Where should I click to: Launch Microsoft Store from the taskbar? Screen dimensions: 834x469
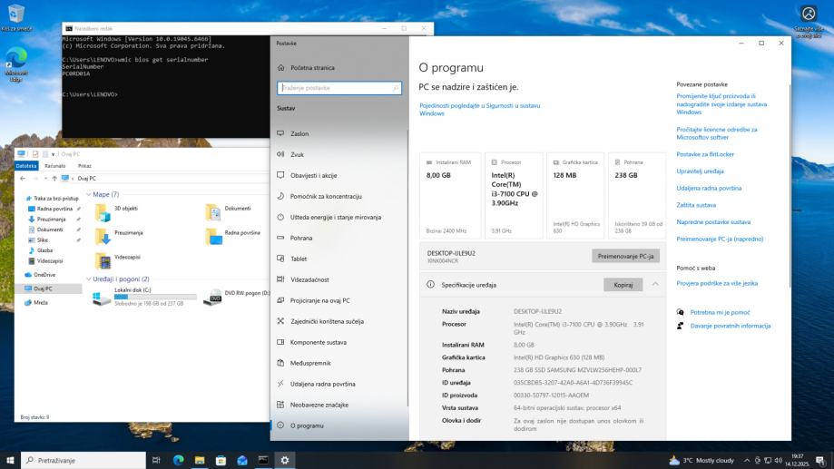tap(221, 461)
